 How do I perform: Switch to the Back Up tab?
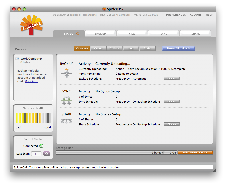[x=100, y=34]
